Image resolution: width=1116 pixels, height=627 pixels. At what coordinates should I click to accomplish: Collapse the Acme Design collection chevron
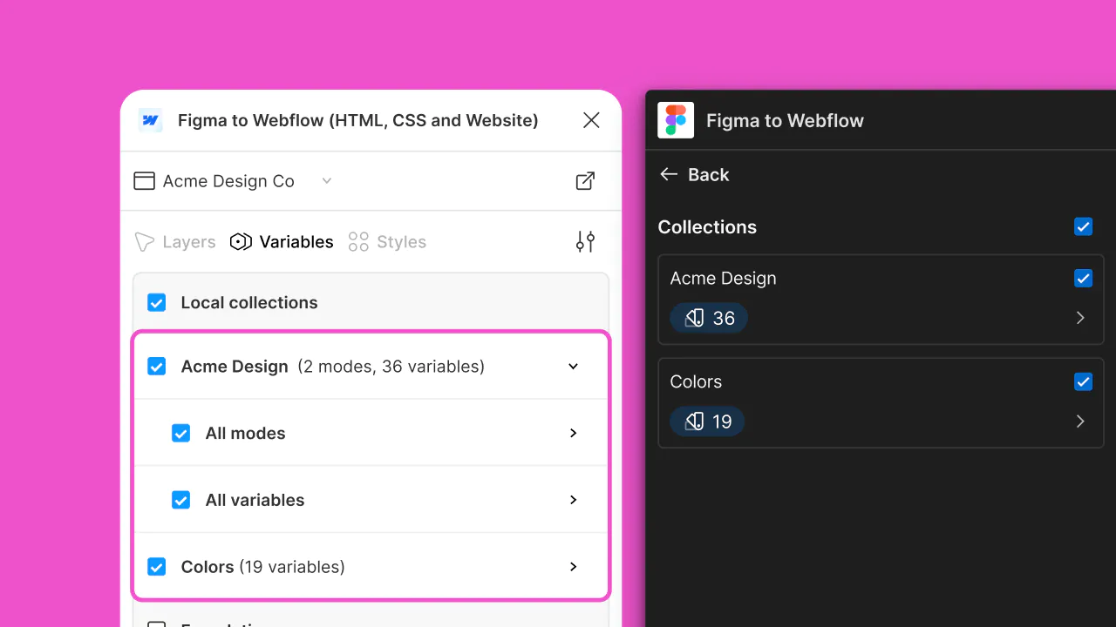[x=573, y=367]
